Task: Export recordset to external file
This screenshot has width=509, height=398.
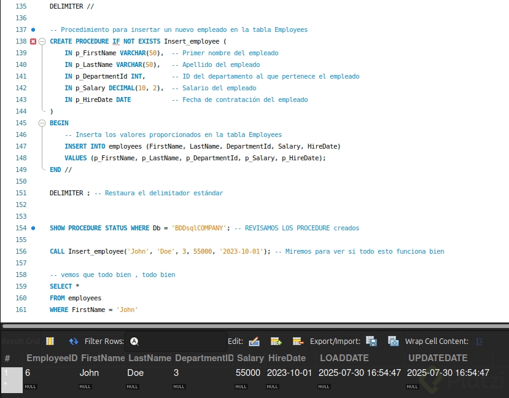Action: [371, 341]
